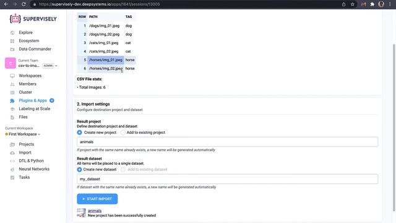Click the project name input field
The image size is (396, 223).
[227, 142]
